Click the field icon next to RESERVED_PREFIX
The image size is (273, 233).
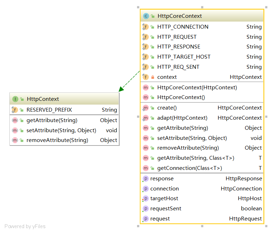coord(15,110)
